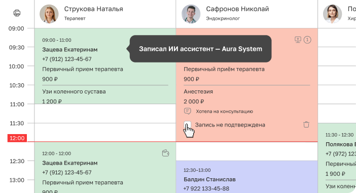Click the '1 900 ₽' price
Viewport: 356px width, 193px height.
click(335, 174)
